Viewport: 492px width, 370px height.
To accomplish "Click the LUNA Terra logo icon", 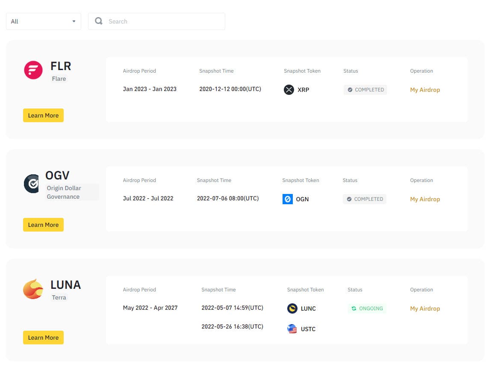I will [x=33, y=289].
